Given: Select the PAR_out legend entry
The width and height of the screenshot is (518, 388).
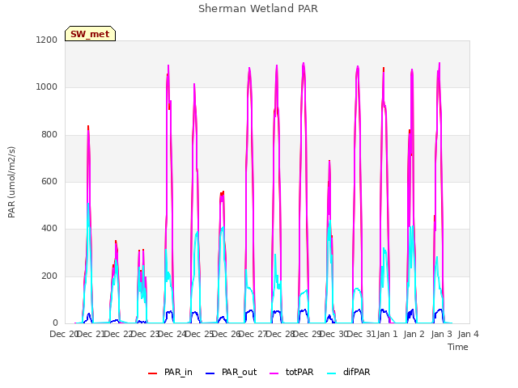Looking at the screenshot, I should click(231, 372).
